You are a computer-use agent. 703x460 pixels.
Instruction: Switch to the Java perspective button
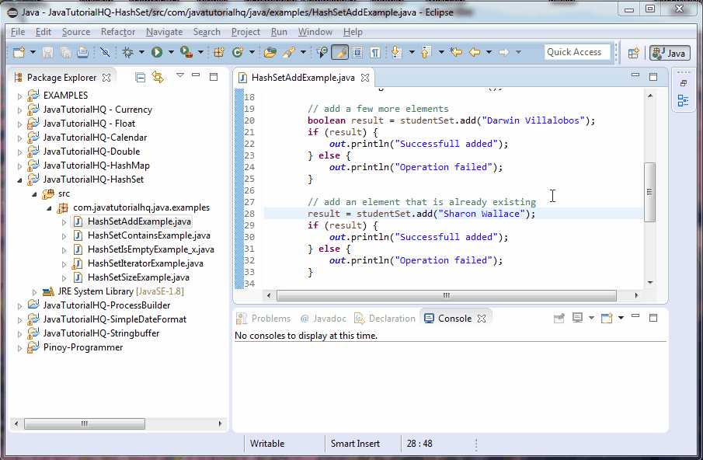tap(670, 53)
